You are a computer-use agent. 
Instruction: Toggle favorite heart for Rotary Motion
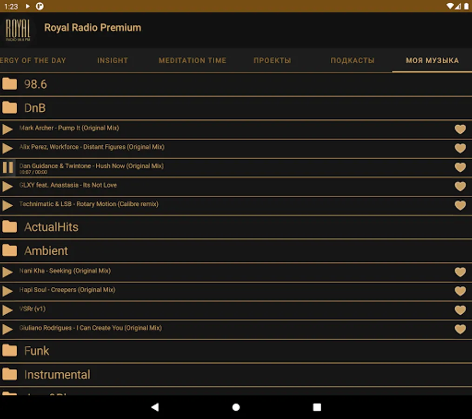pos(460,205)
